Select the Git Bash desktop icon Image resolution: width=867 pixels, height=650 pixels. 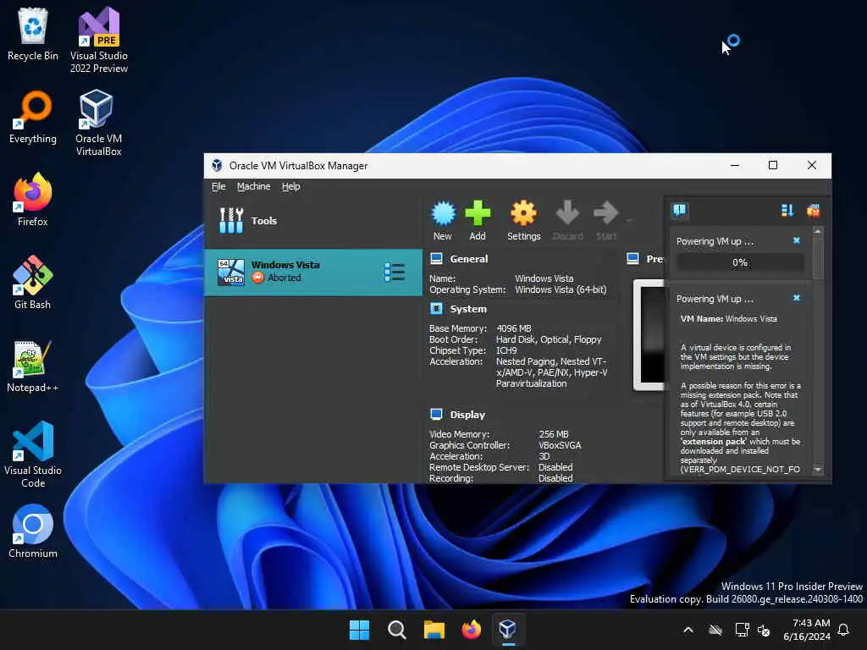pyautogui.click(x=33, y=283)
